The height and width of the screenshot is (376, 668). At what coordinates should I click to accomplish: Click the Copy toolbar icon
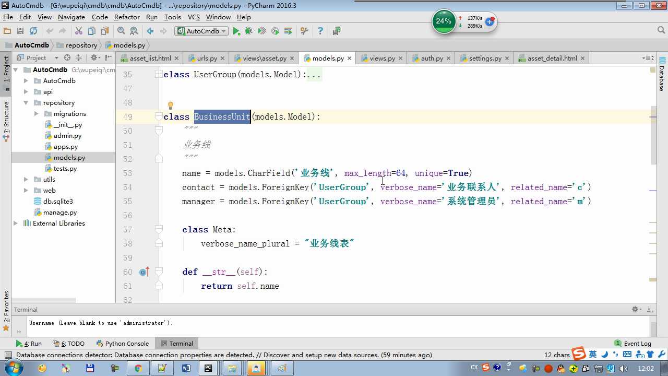(92, 31)
